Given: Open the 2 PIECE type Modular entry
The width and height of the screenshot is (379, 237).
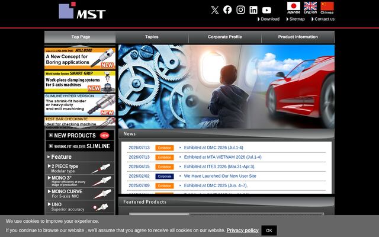Looking at the screenshot, I should (x=80, y=168).
